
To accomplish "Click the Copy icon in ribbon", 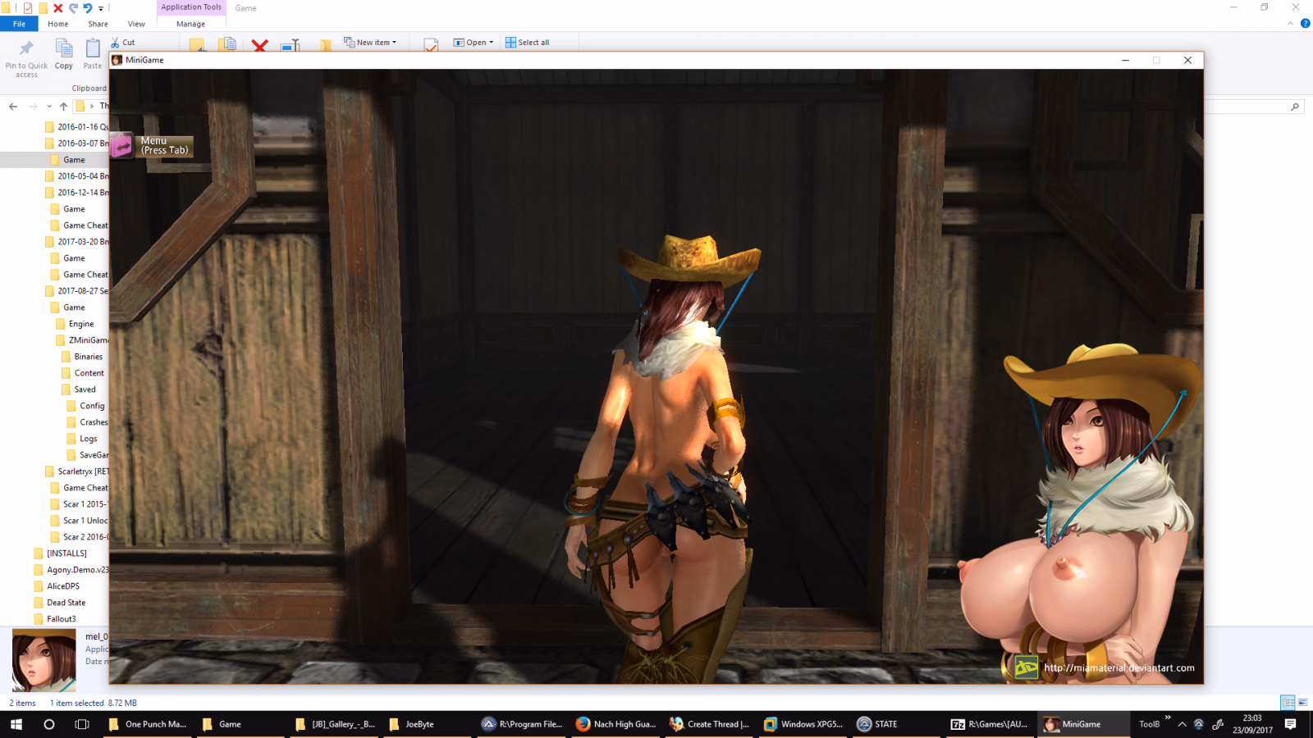I will coord(63,48).
